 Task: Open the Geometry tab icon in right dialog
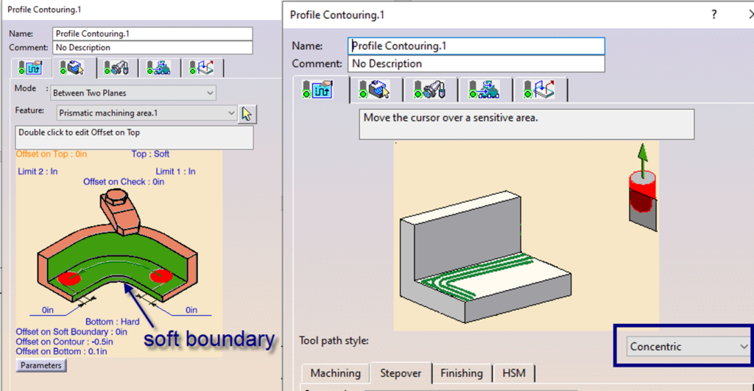point(374,90)
